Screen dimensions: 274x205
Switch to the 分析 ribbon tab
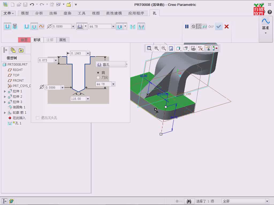39,13
